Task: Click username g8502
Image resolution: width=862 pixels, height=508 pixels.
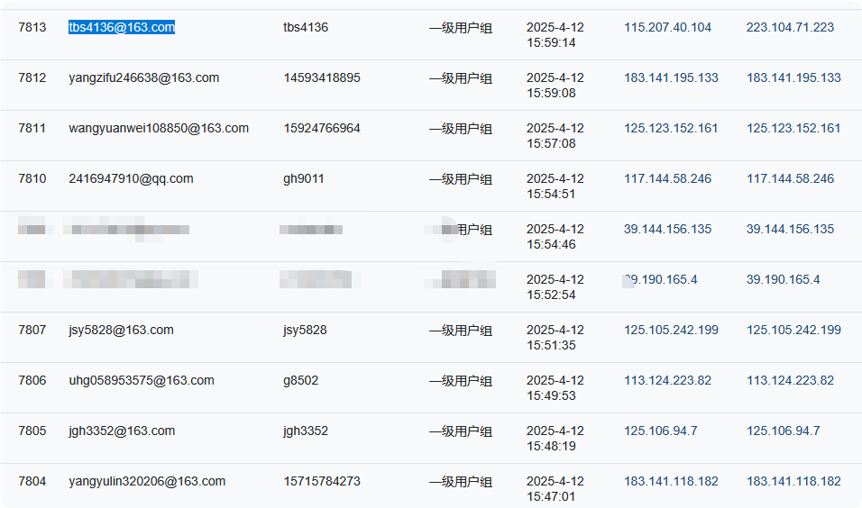Action: (x=301, y=381)
